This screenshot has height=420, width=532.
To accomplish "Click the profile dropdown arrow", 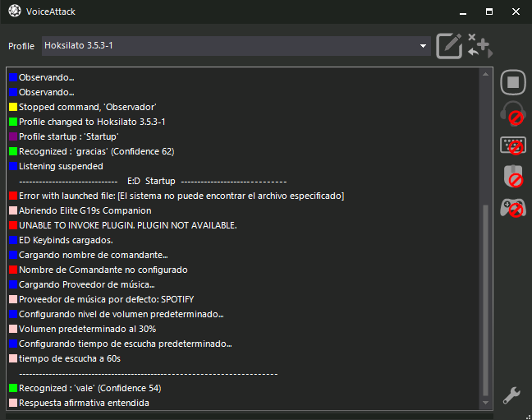I will point(423,46).
